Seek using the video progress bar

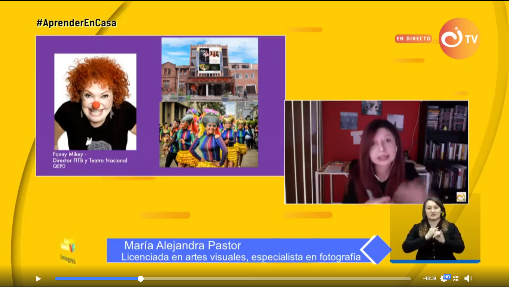point(233,279)
